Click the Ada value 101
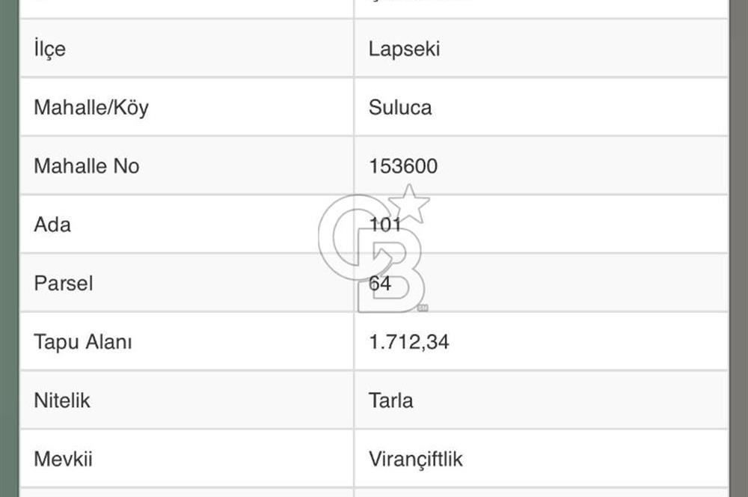 385,224
